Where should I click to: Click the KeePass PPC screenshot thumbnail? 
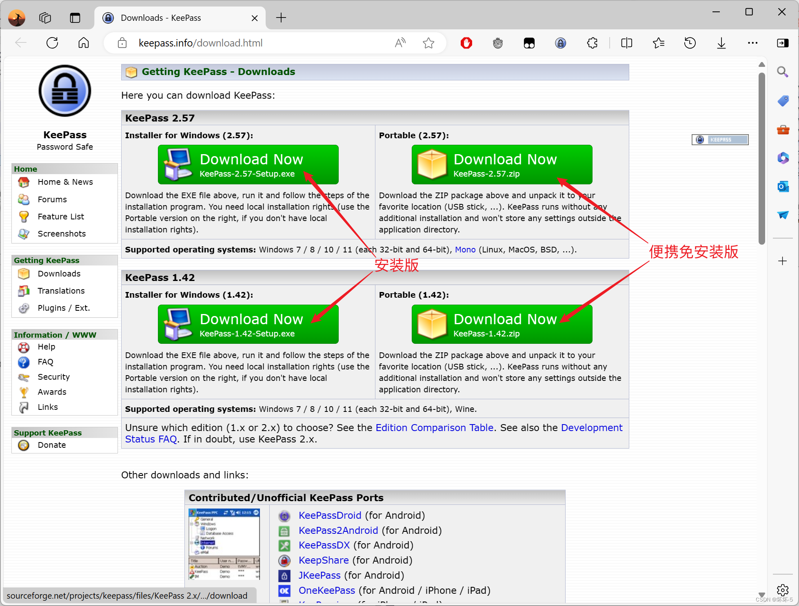click(x=224, y=544)
